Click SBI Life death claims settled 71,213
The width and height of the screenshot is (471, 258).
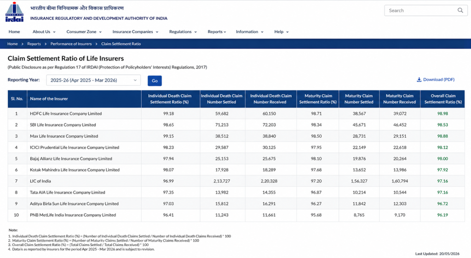222,125
